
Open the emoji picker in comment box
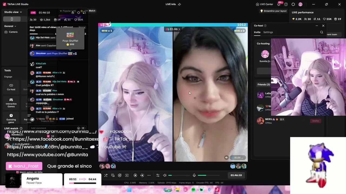click(x=79, y=128)
